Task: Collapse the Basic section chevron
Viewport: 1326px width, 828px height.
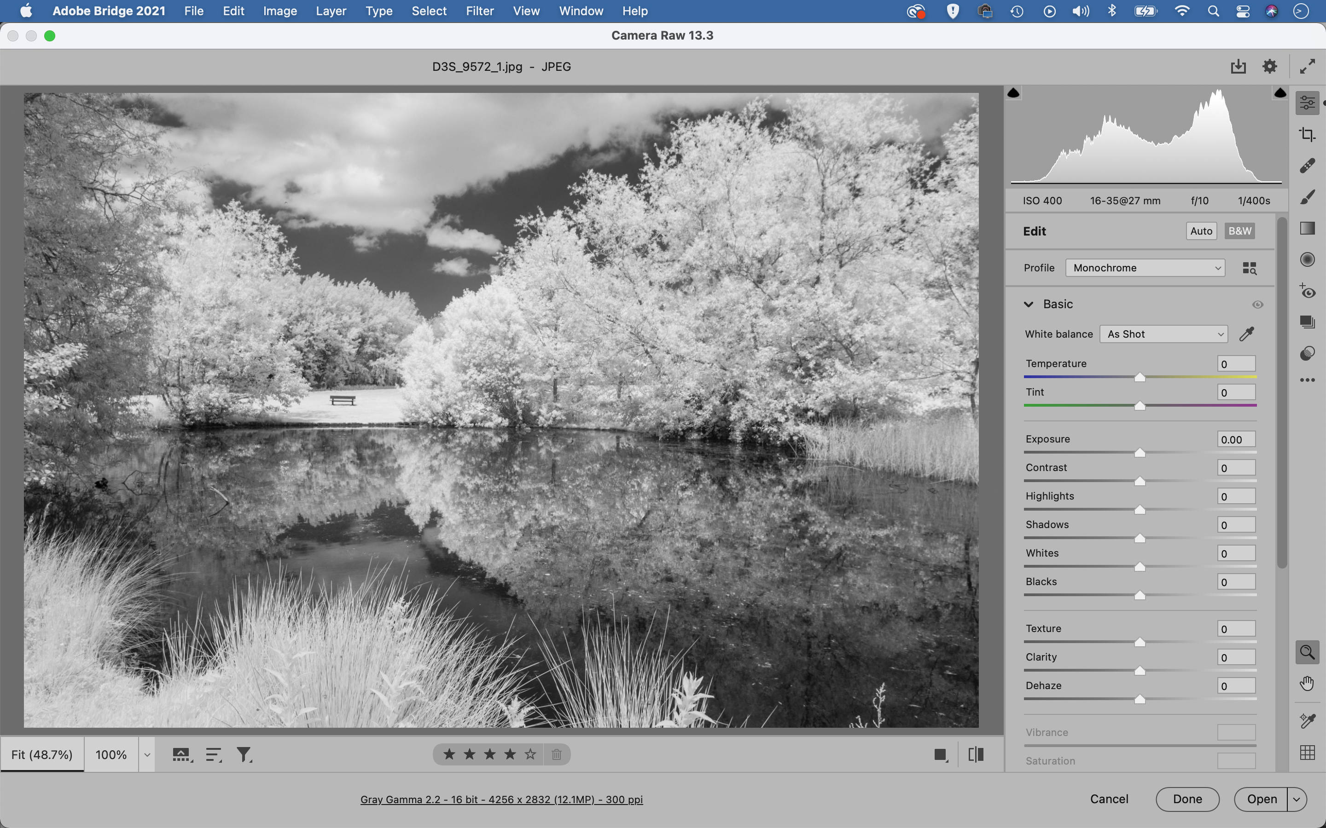Action: 1029,305
